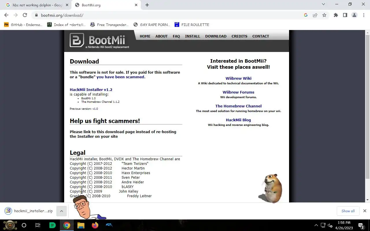Open HOME in site menu
The image size is (370, 231).
click(x=145, y=36)
